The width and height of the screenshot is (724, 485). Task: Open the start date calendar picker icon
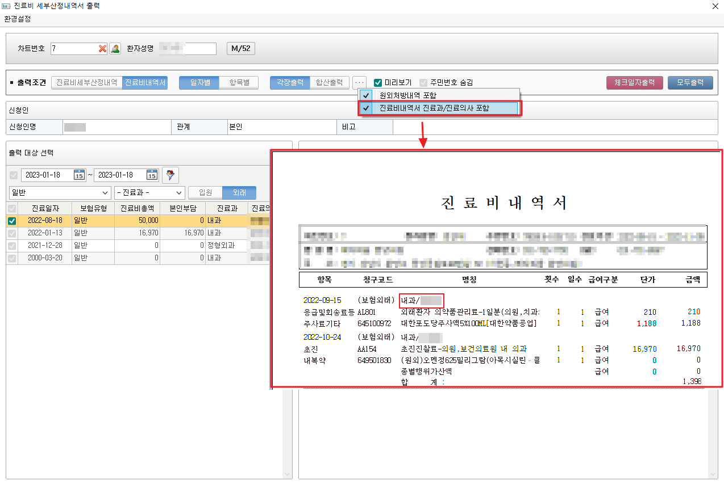click(79, 175)
